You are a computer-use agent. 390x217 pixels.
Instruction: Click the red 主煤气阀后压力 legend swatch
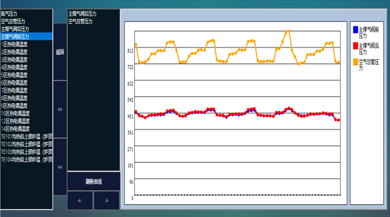(x=355, y=46)
